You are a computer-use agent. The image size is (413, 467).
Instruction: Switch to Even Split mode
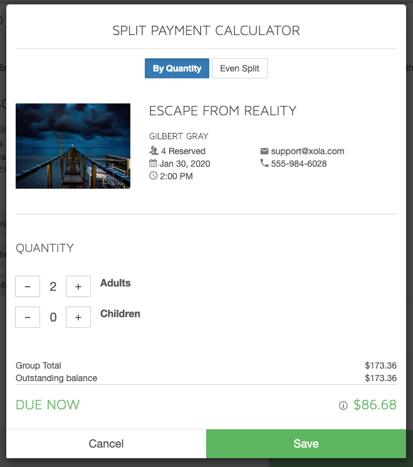click(x=239, y=68)
